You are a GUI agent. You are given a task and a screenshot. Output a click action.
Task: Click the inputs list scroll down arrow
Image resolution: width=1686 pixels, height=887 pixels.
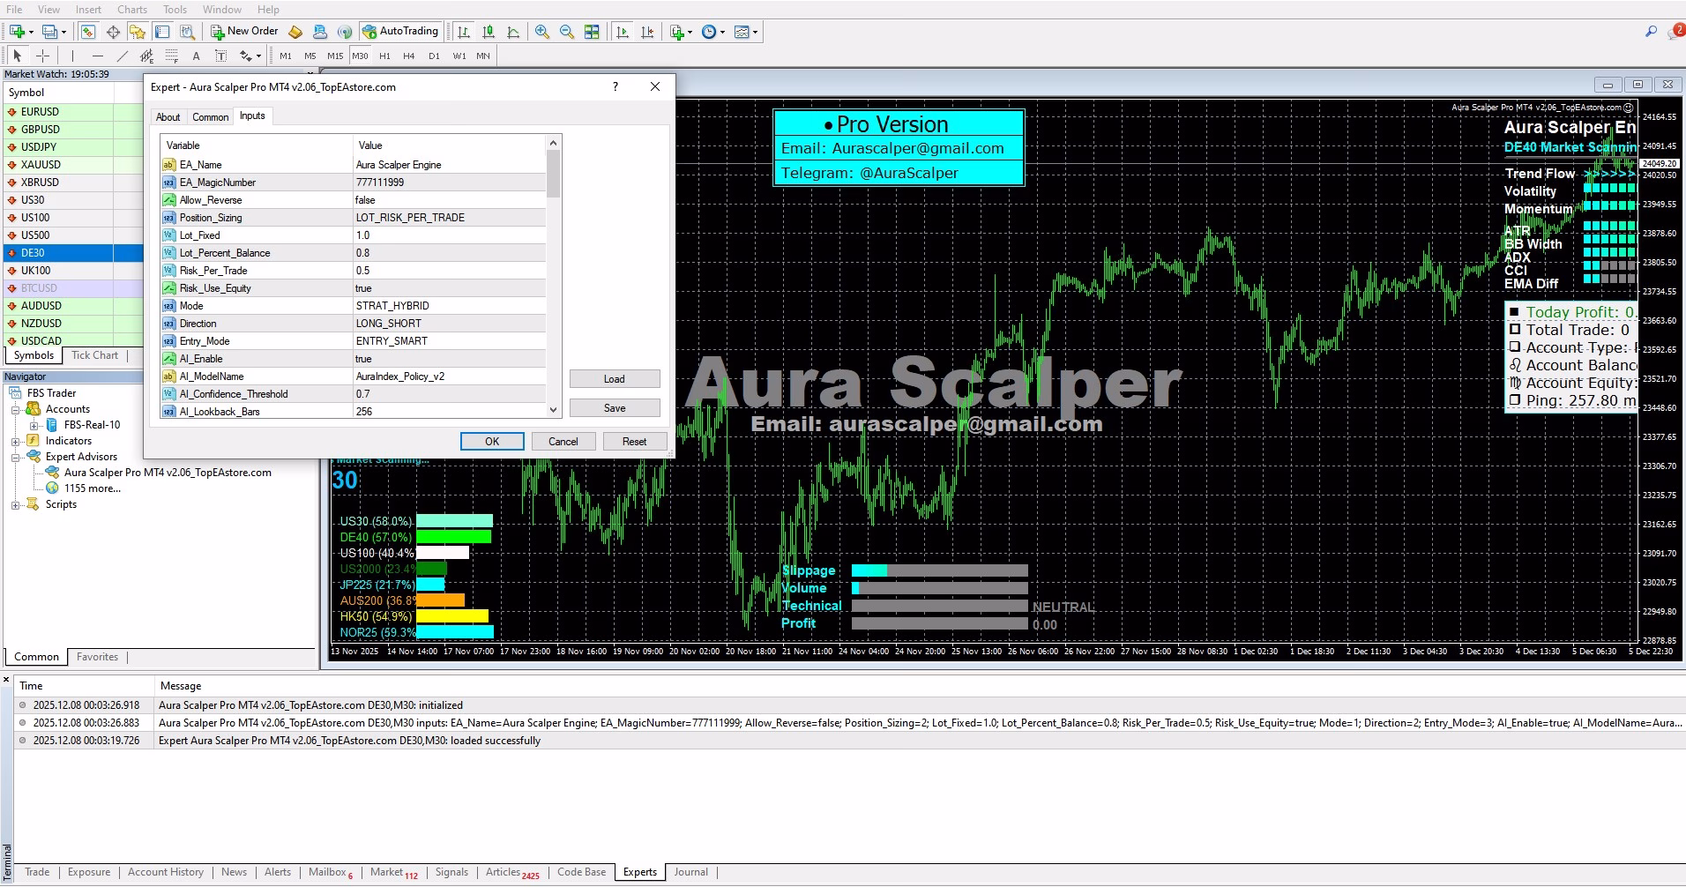click(x=553, y=410)
